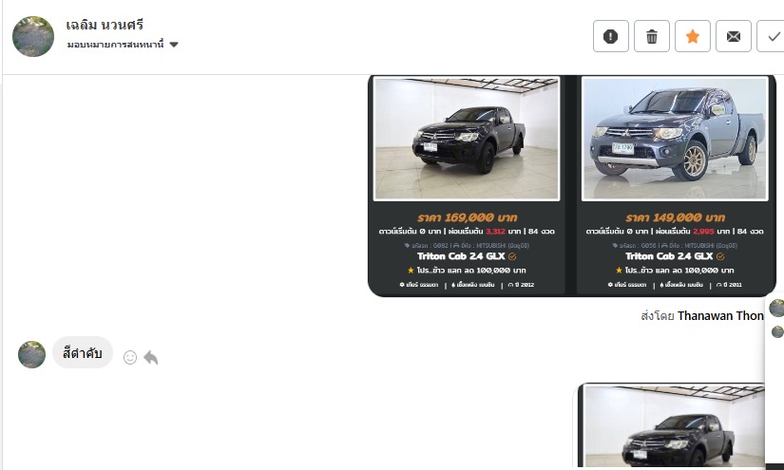Mark conversation unread with envelope icon
The width and height of the screenshot is (784, 470).
pos(734,36)
